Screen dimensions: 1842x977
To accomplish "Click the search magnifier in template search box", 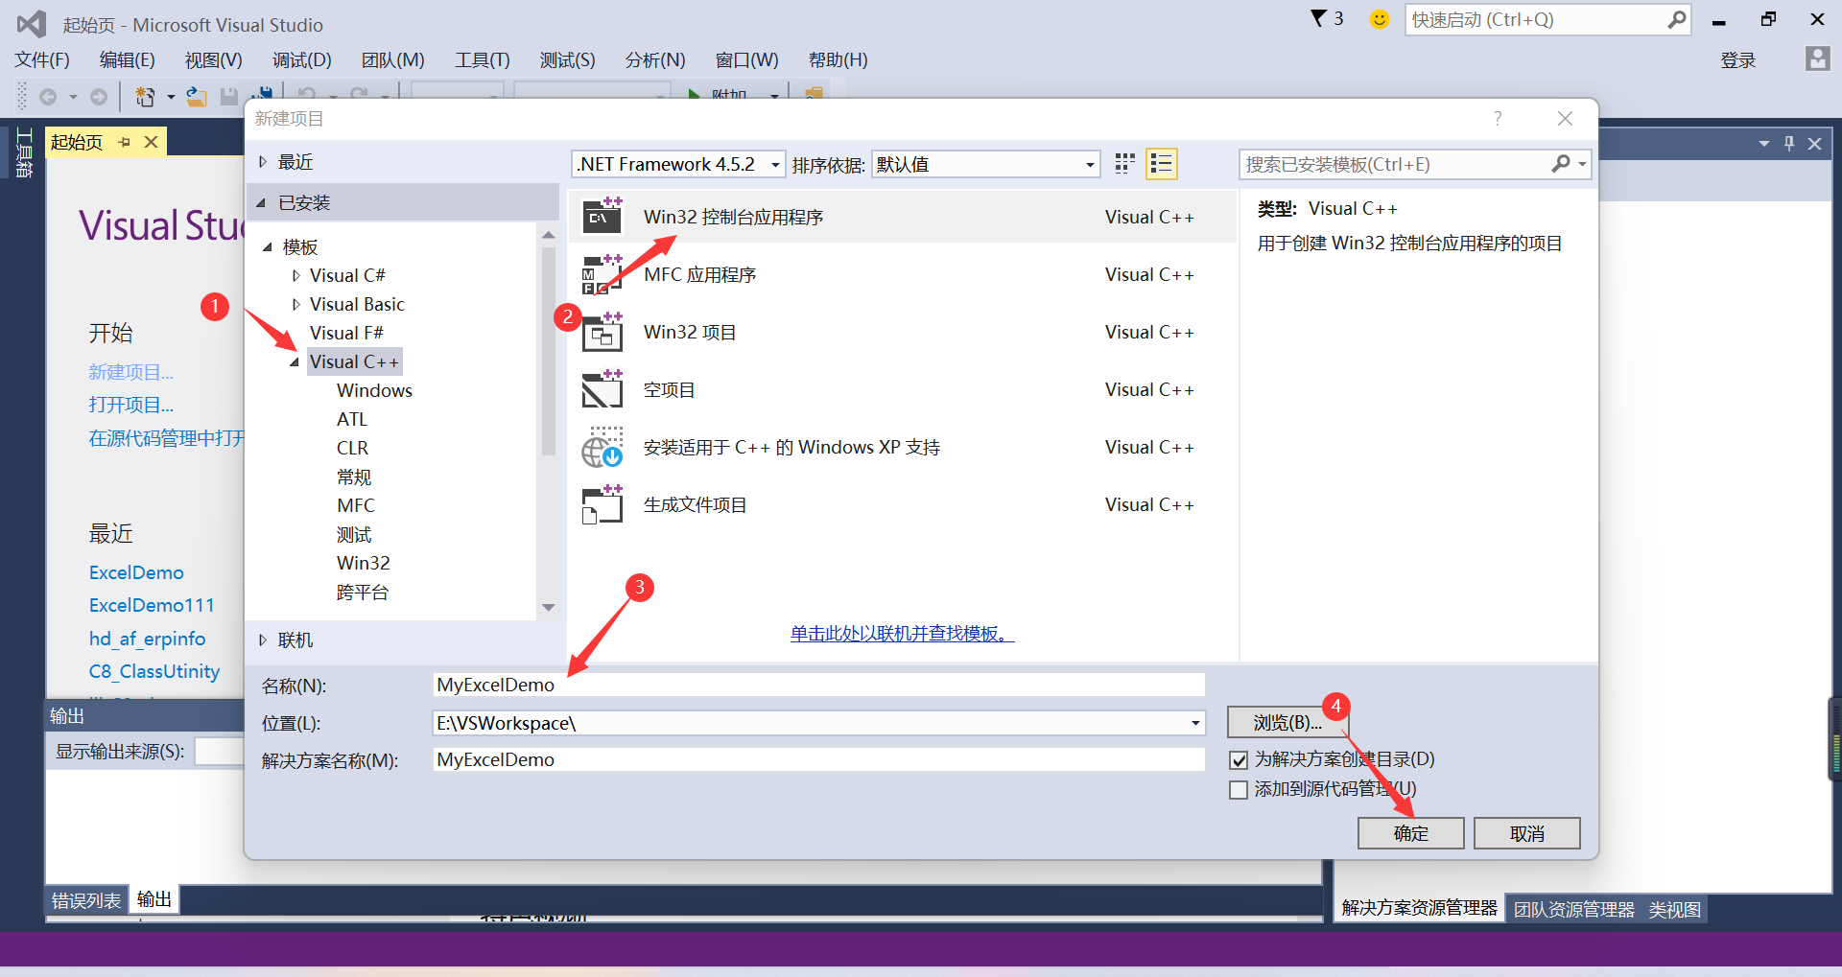I will coord(1562,164).
